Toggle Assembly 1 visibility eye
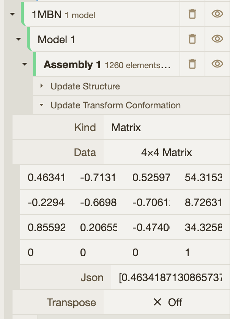The image size is (230, 319). [x=217, y=64]
